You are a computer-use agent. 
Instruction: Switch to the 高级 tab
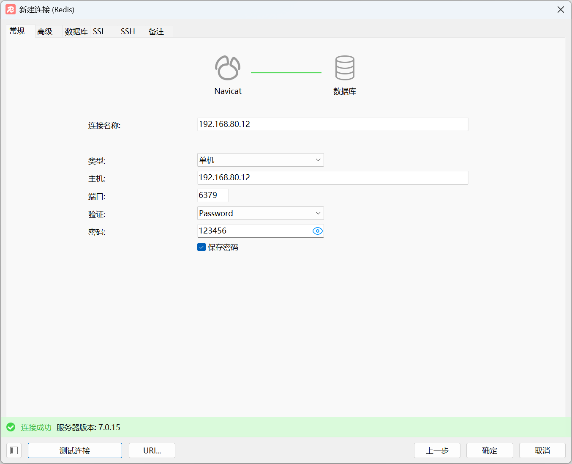coord(45,32)
